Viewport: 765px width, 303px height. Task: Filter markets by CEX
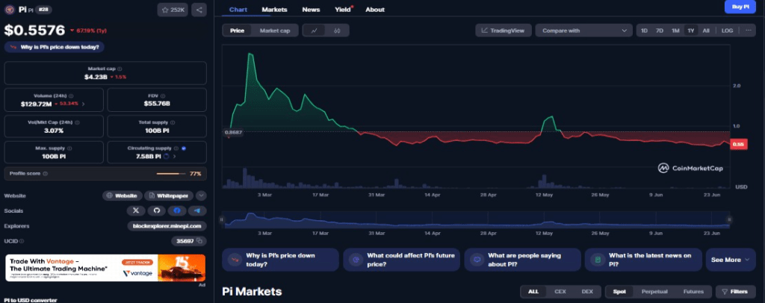pyautogui.click(x=560, y=291)
